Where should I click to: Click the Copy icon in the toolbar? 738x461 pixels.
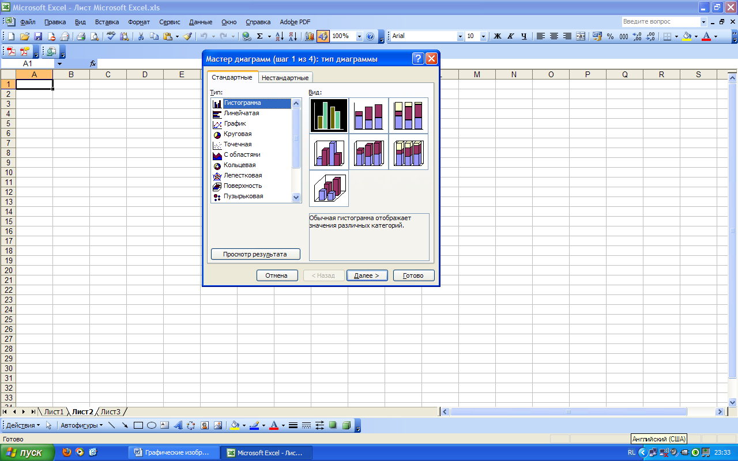[154, 36]
